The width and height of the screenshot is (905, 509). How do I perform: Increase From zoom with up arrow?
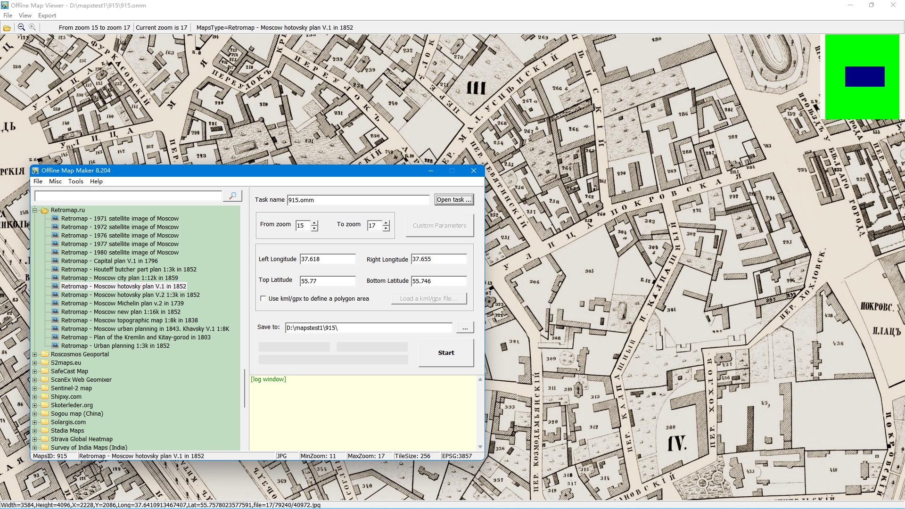pos(314,223)
